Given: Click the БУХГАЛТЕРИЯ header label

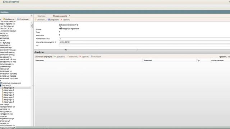Looking at the screenshot, I should click(x=11, y=2).
